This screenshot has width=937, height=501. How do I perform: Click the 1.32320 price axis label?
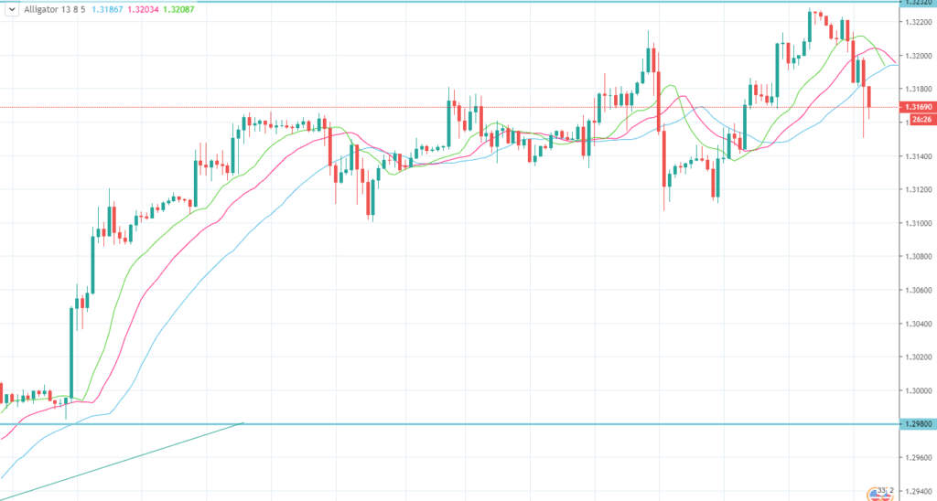click(918, 3)
